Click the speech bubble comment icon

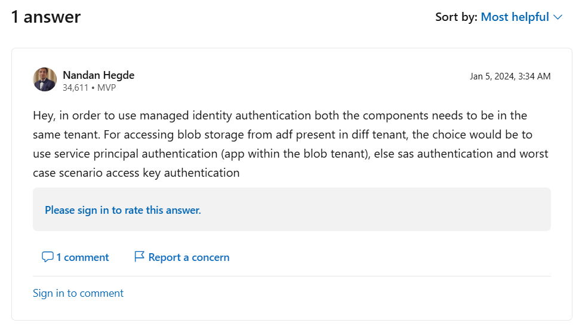click(x=48, y=257)
